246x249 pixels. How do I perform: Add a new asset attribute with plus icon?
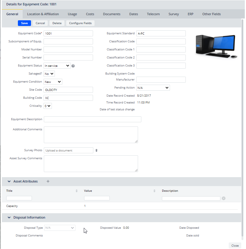pos(48,181)
